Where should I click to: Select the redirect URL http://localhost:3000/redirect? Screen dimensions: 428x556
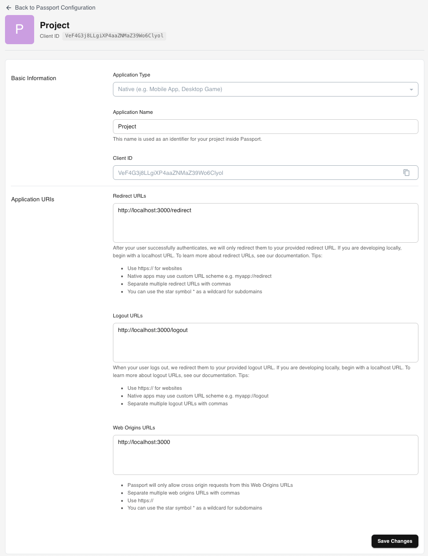(154, 210)
